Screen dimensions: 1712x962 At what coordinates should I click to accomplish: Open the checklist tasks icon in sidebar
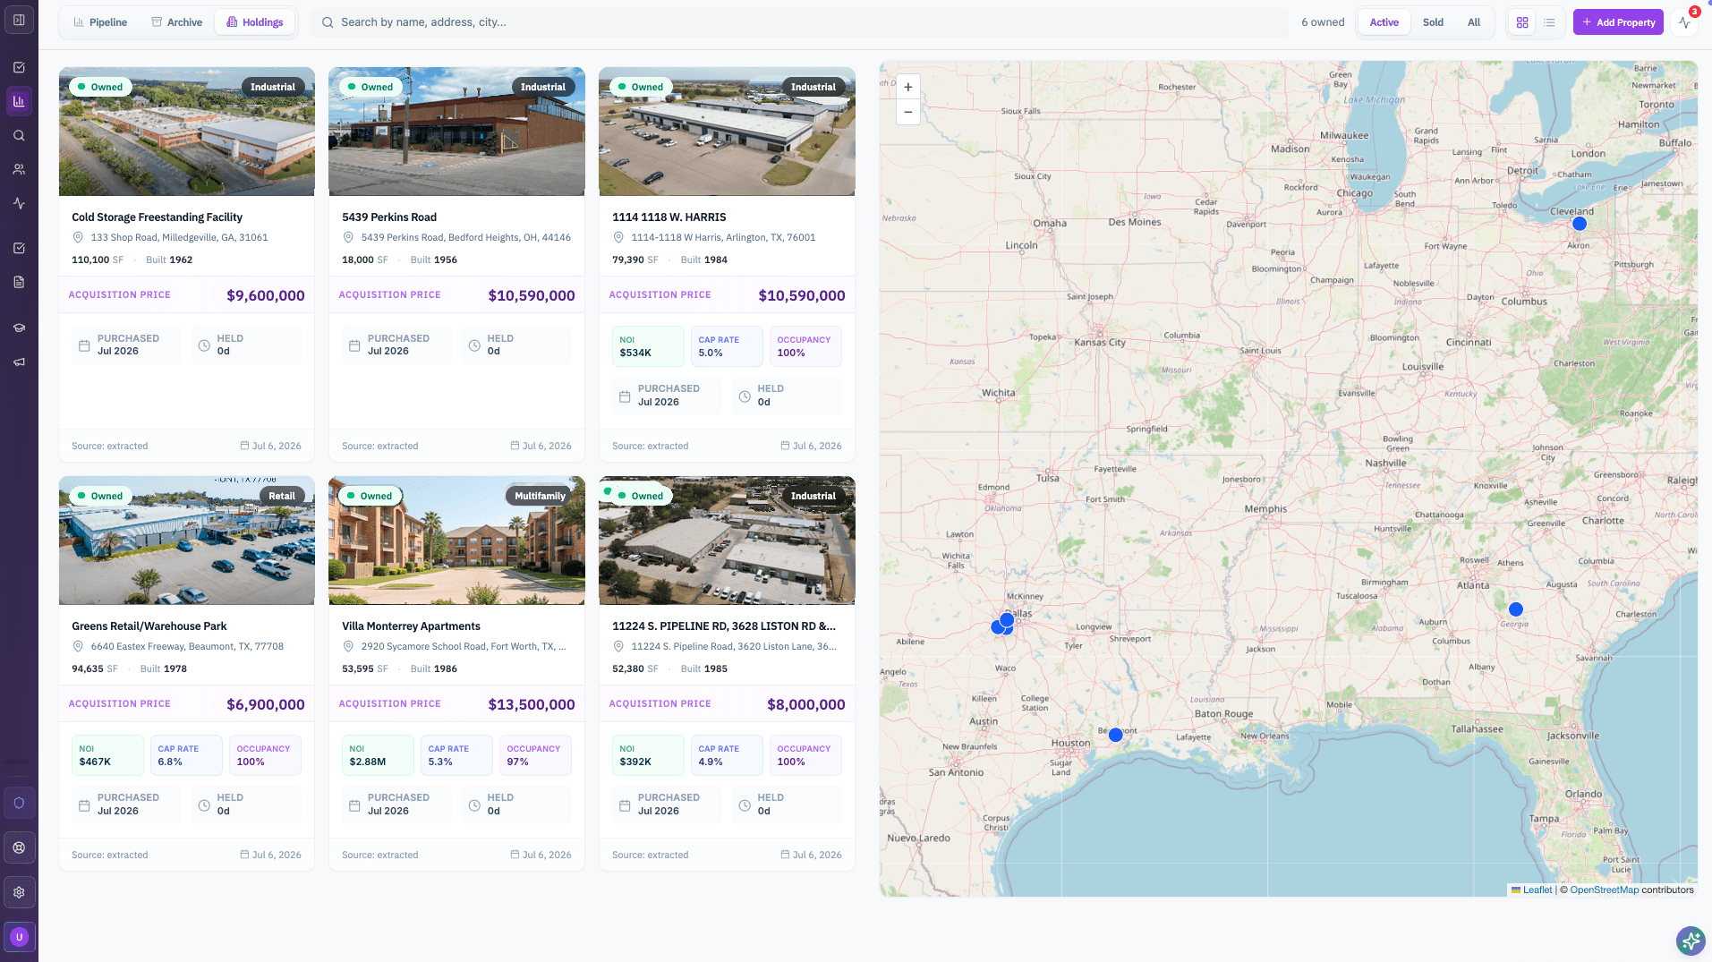pos(19,67)
